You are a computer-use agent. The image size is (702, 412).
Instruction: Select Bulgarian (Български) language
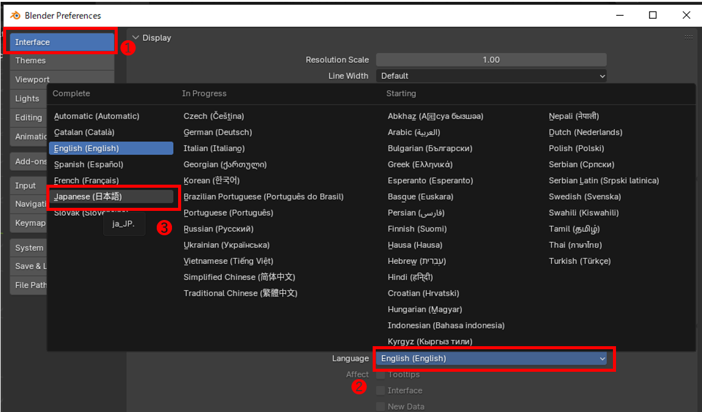pos(430,148)
